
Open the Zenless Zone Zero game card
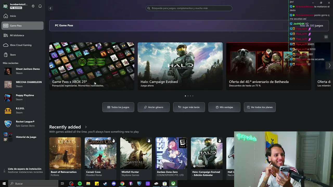click(x=171, y=158)
